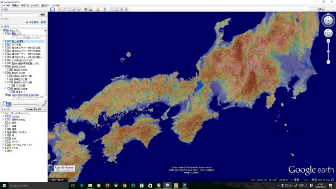Viewport: 336px width, 189px height.
Task: Check the 国土地理院 folder checkbox
Action: (x=6, y=41)
